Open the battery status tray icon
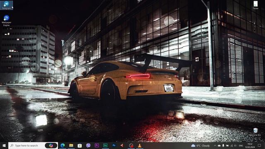This screenshot has width=265, height=149. pyautogui.click(x=227, y=145)
